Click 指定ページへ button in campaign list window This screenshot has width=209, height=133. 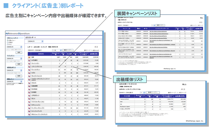pyautogui.click(x=160, y=25)
